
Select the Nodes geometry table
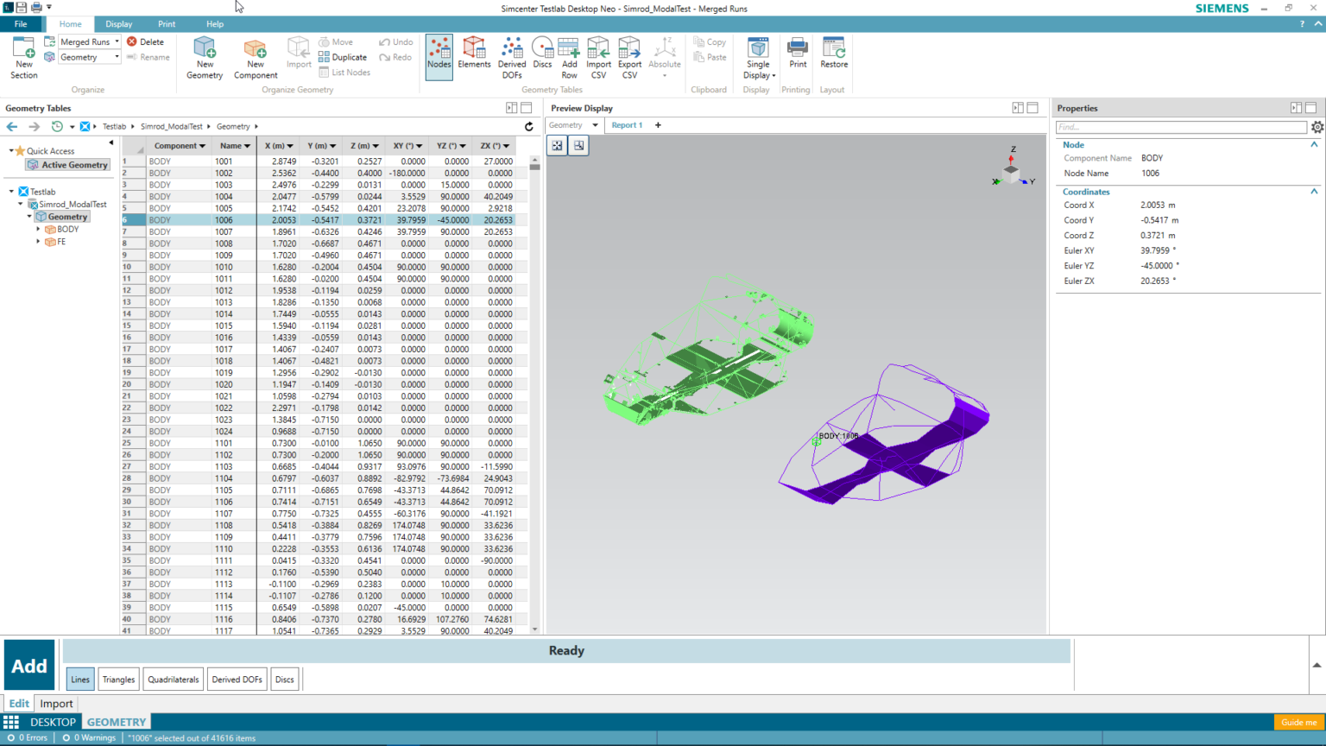coord(439,56)
